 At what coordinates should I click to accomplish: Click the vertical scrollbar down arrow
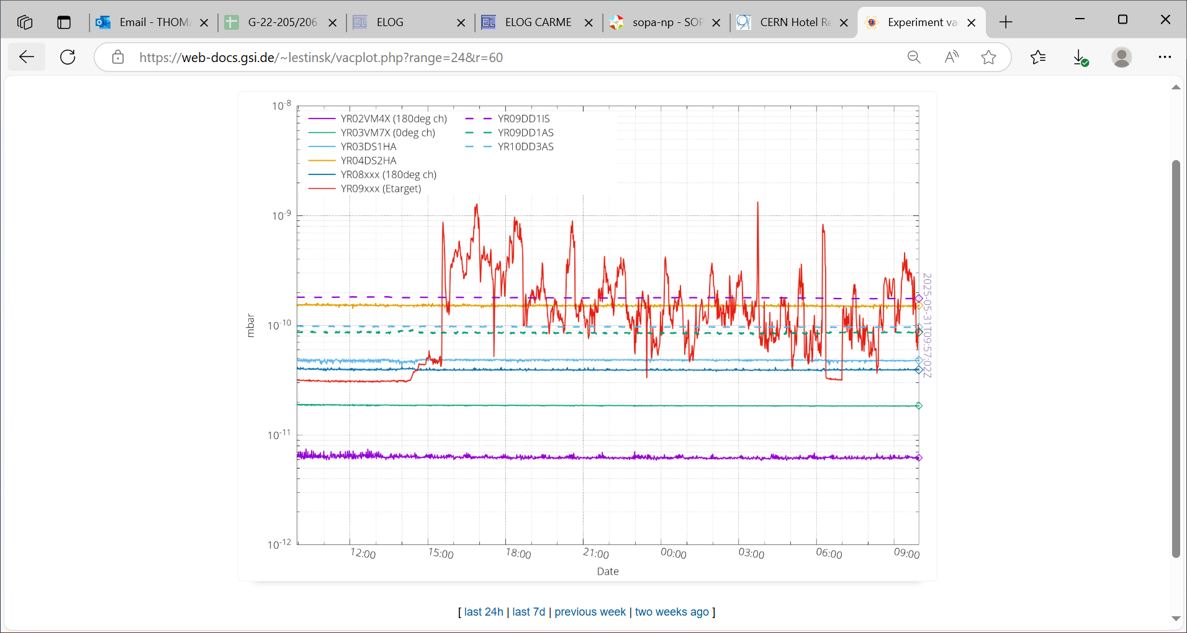tap(1176, 618)
